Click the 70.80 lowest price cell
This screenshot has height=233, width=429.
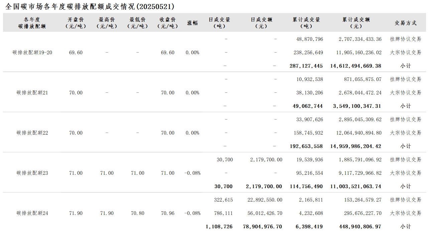tap(138, 213)
